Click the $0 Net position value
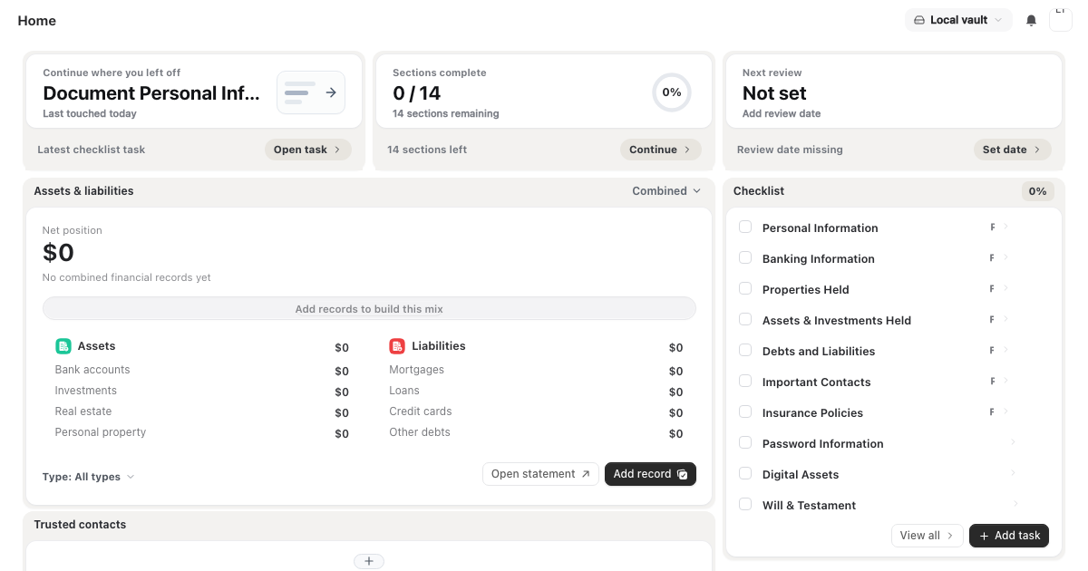This screenshot has height=571, width=1088. [x=58, y=253]
